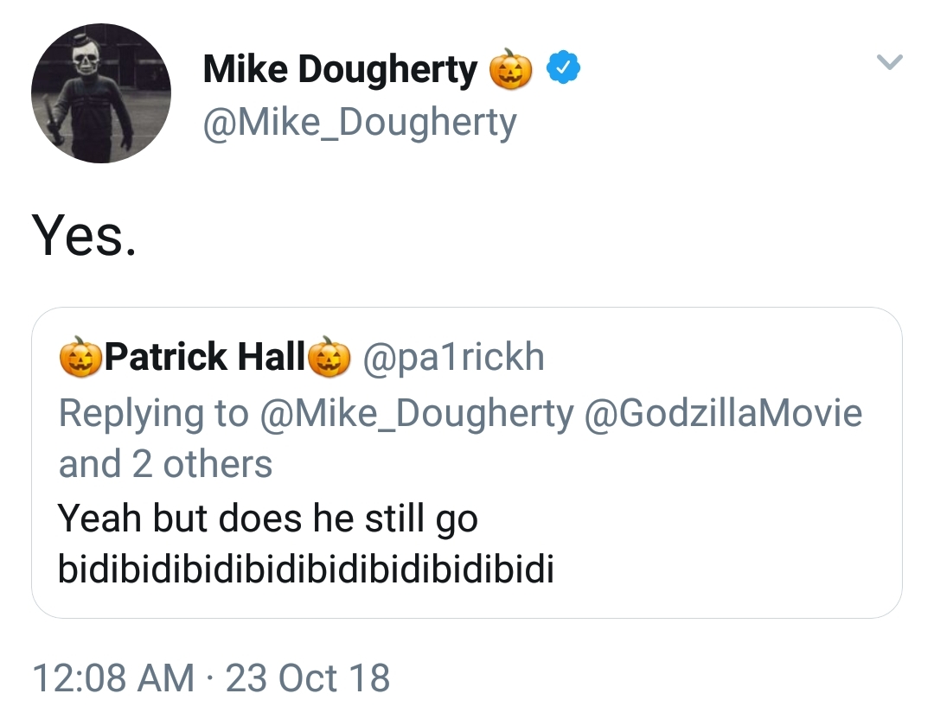Click the @GodzillaMovie mention
Screen dimensions: 934x719
(x=723, y=413)
